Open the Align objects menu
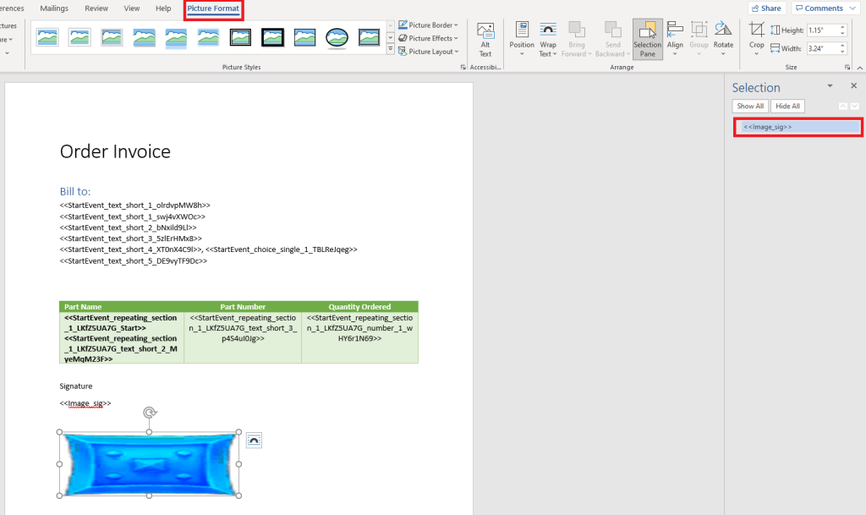 click(x=675, y=39)
